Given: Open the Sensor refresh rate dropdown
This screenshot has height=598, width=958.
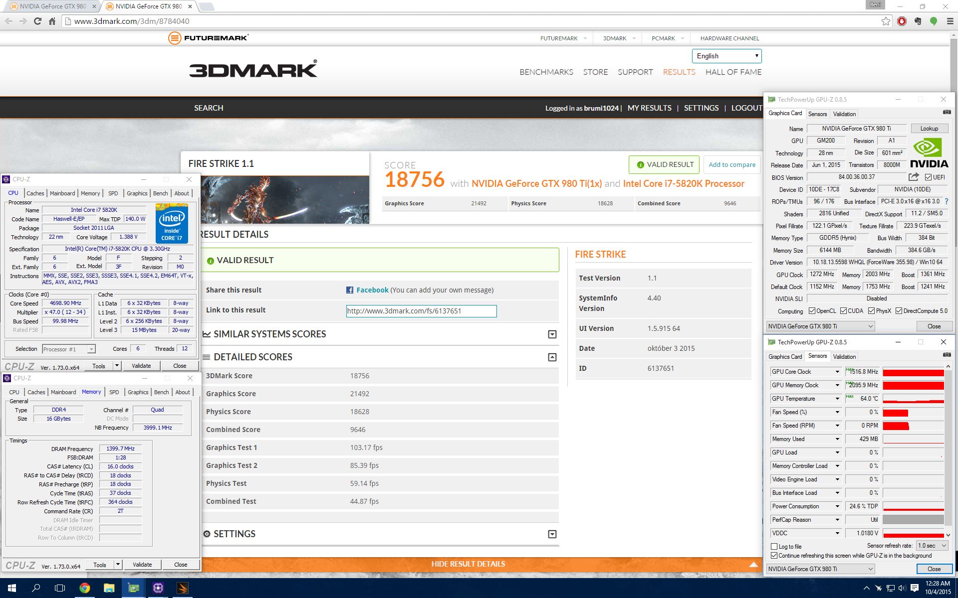Looking at the screenshot, I should click(x=932, y=546).
